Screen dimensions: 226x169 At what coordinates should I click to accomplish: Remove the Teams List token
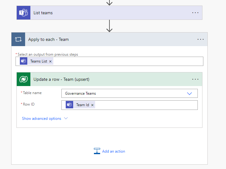click(x=51, y=61)
